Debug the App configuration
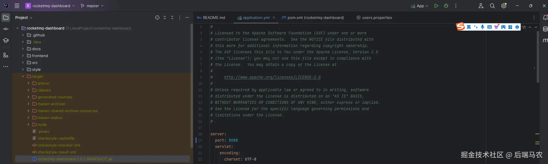Viewport: 548px width, 164px height. [446, 6]
